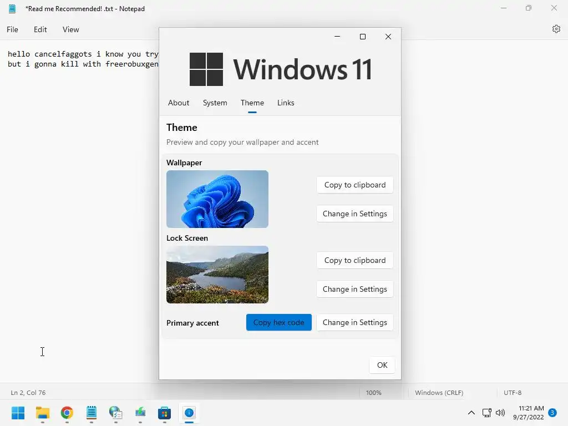Screen dimensions: 568x426
Task: Minimize the Notepad window
Action: click(504, 8)
